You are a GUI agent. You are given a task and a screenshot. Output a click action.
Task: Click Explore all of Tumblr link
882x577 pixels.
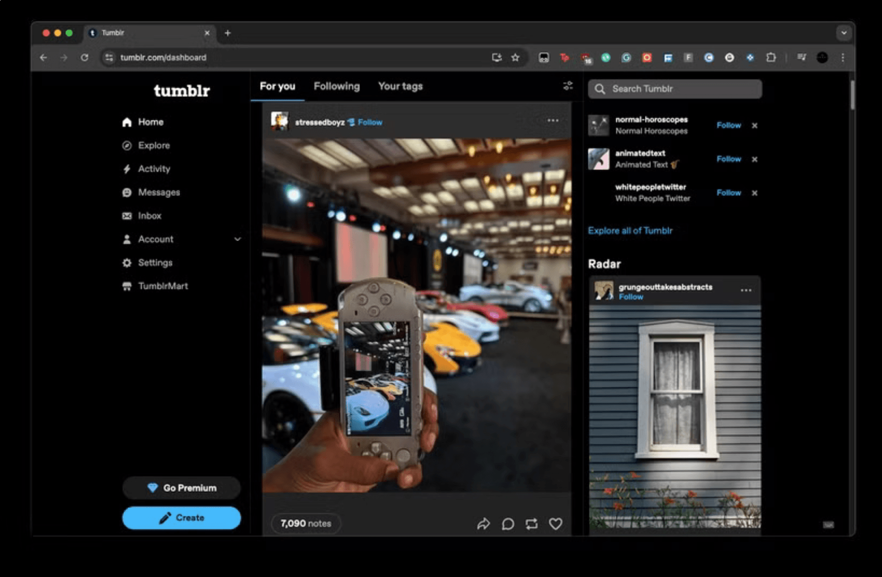(x=630, y=231)
